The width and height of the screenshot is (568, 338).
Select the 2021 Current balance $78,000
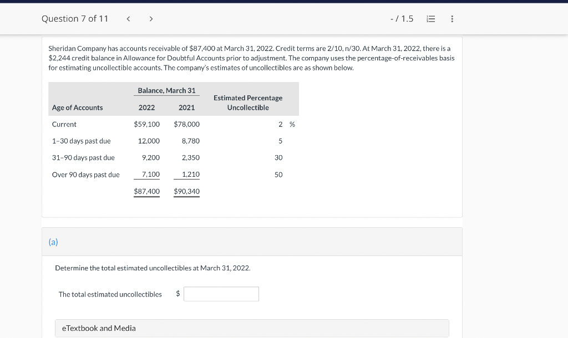(186, 124)
